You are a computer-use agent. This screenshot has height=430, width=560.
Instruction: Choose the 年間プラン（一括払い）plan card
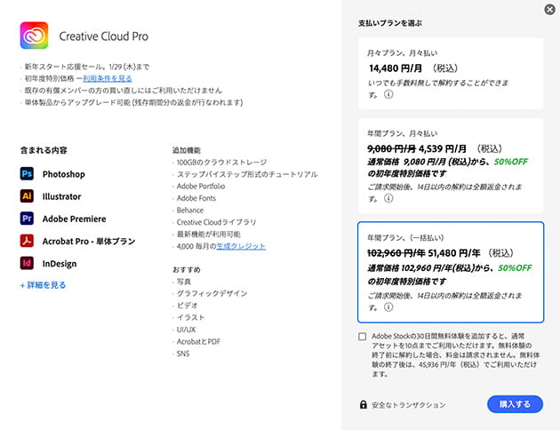(449, 272)
